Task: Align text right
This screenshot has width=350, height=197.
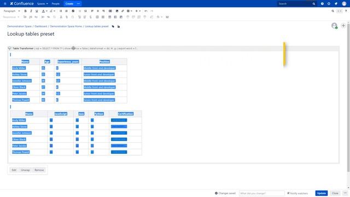Action: tap(103, 11)
